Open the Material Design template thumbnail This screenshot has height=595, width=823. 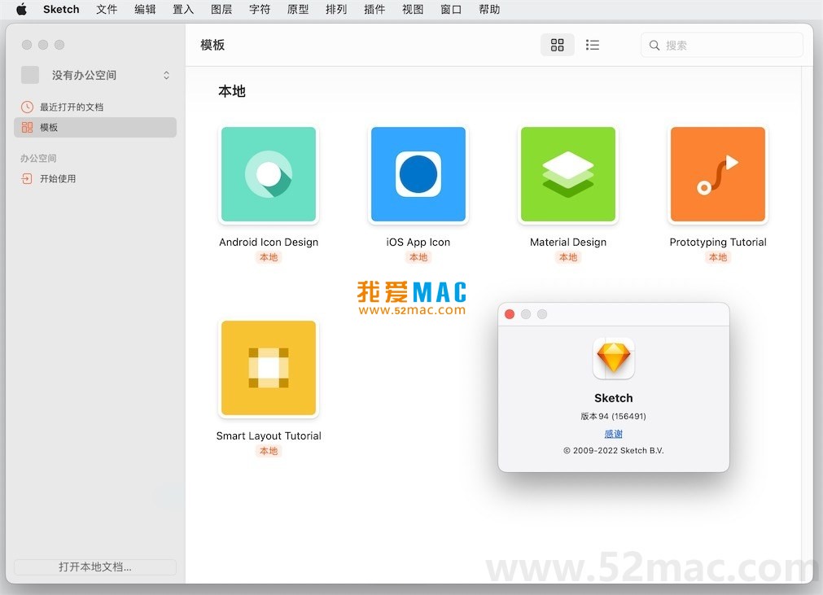(x=568, y=174)
